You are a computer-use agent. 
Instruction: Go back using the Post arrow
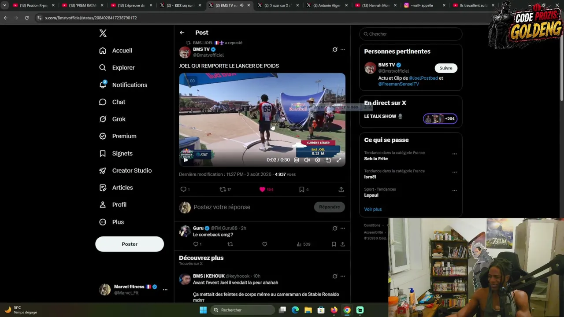(182, 33)
